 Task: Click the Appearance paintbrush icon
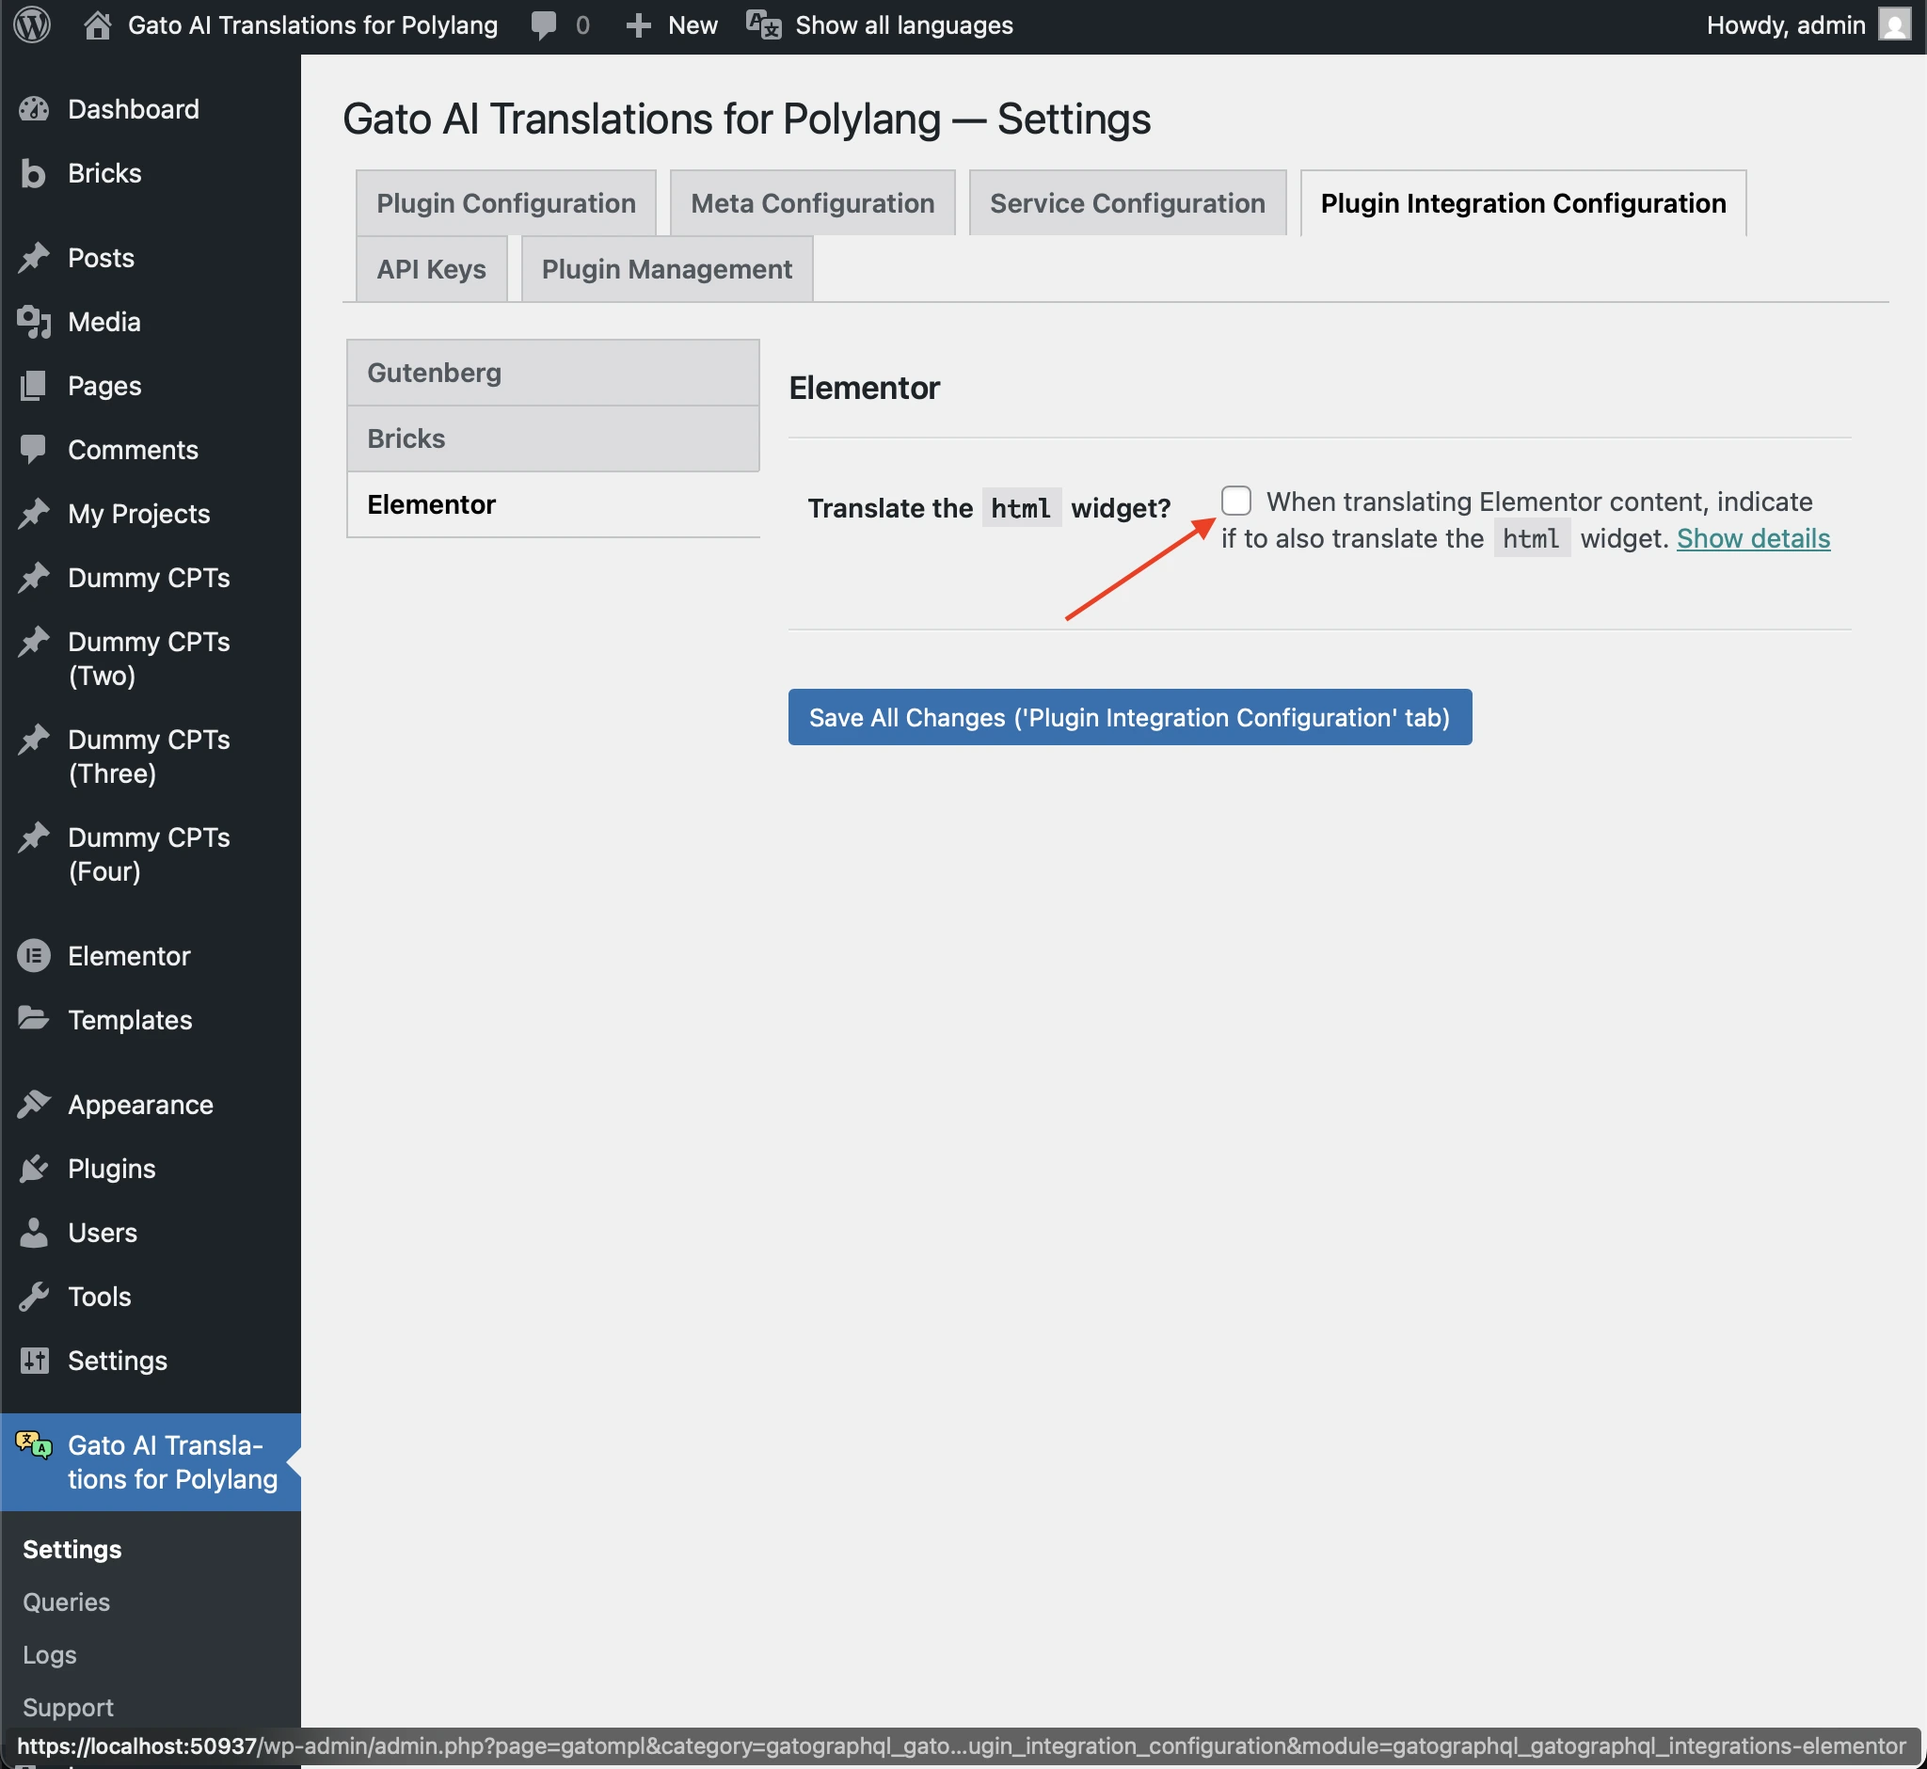click(33, 1104)
